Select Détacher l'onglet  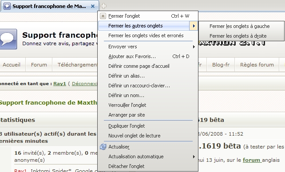[x=148, y=166]
